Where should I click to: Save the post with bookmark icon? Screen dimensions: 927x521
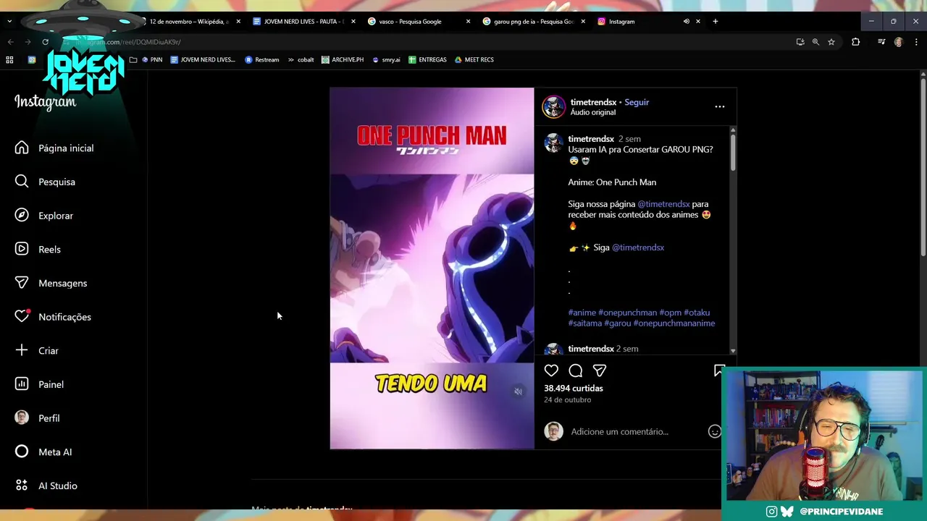[x=718, y=370]
